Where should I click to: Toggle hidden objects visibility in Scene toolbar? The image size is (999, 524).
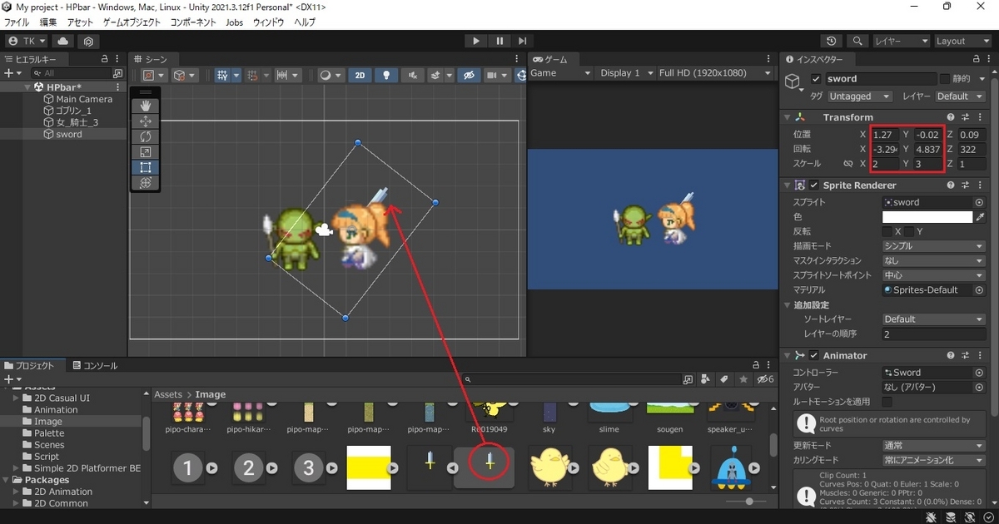pyautogui.click(x=470, y=75)
